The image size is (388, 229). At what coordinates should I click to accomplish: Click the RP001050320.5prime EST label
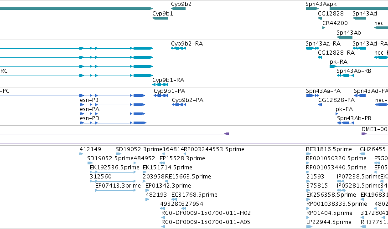click(x=336, y=158)
